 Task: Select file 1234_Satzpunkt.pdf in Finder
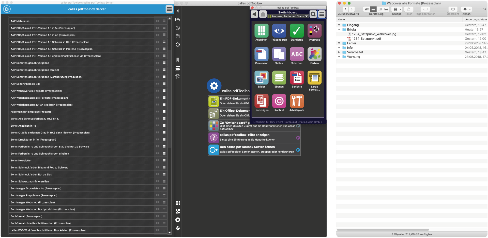tap(367, 39)
